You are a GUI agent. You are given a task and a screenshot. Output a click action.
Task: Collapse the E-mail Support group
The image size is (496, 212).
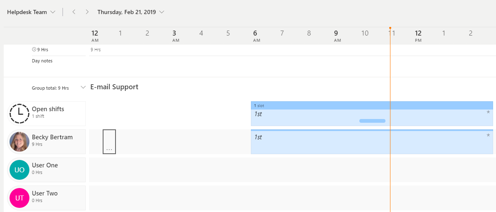pyautogui.click(x=83, y=87)
